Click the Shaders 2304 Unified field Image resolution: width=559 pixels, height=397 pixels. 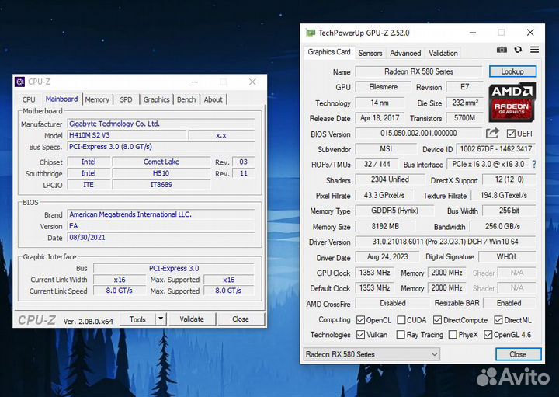tap(390, 179)
